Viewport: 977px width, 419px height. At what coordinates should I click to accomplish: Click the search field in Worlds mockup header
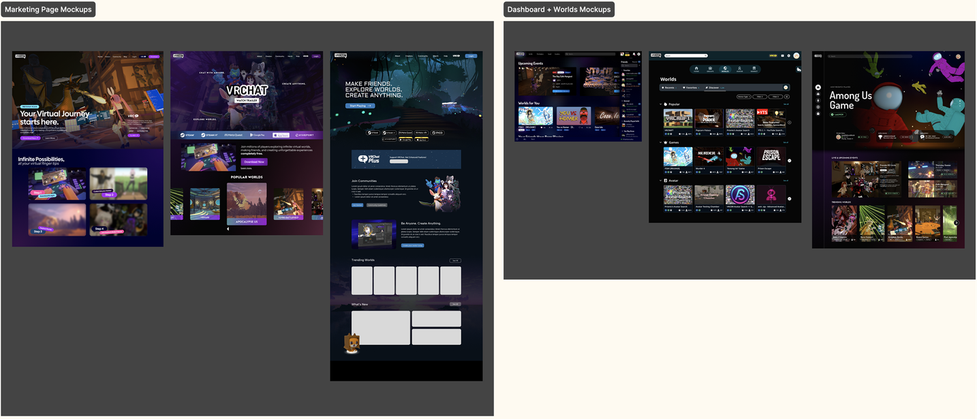click(x=686, y=56)
